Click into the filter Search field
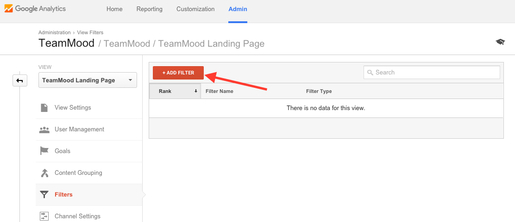The image size is (515, 222). tap(432, 73)
